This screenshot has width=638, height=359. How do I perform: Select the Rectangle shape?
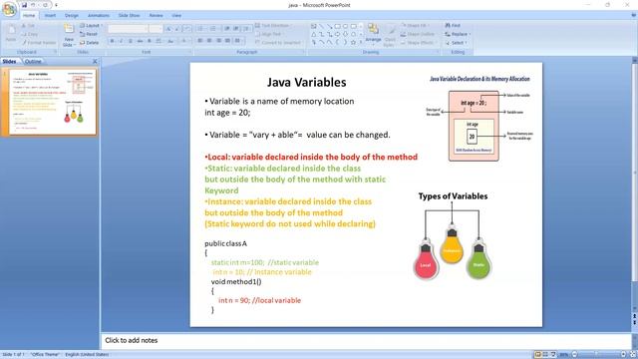click(x=338, y=26)
